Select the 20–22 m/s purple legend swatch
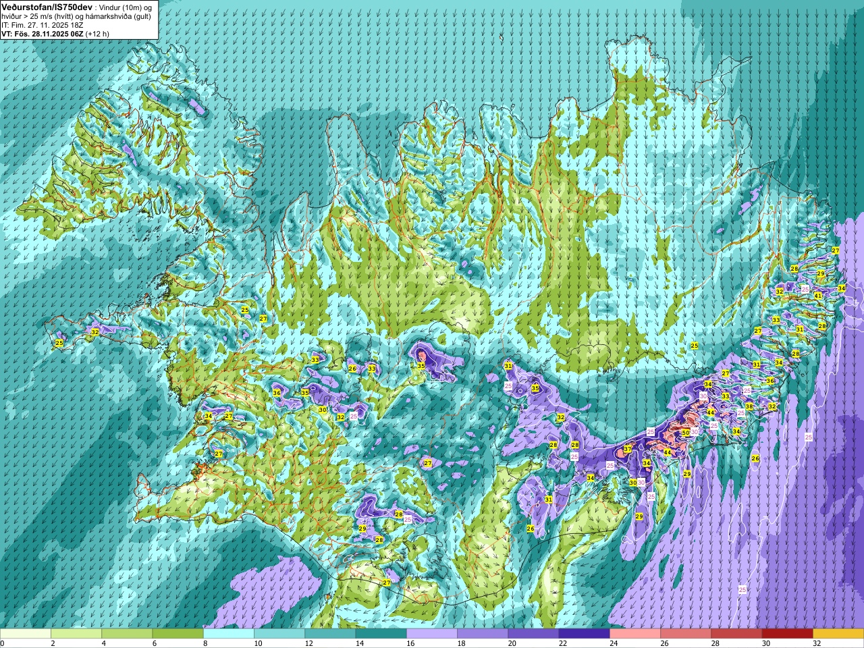Image resolution: width=864 pixels, height=648 pixels. [x=533, y=634]
